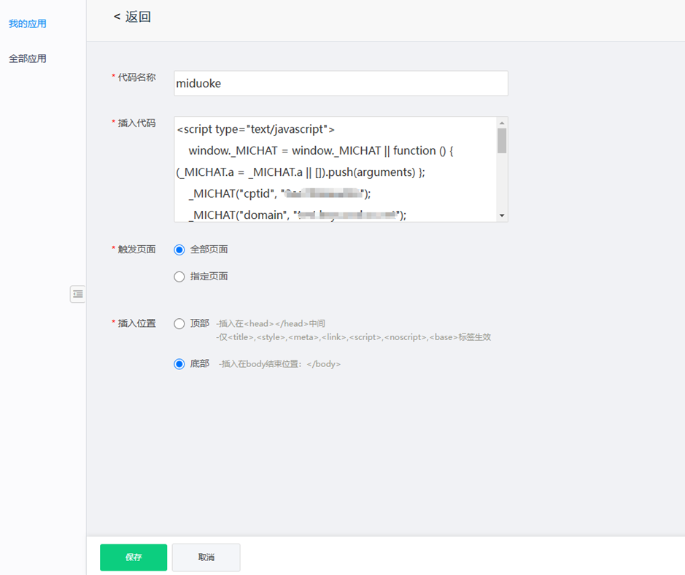Choose the 顶部 insert position radio
This screenshot has height=575, width=685.
click(x=179, y=324)
